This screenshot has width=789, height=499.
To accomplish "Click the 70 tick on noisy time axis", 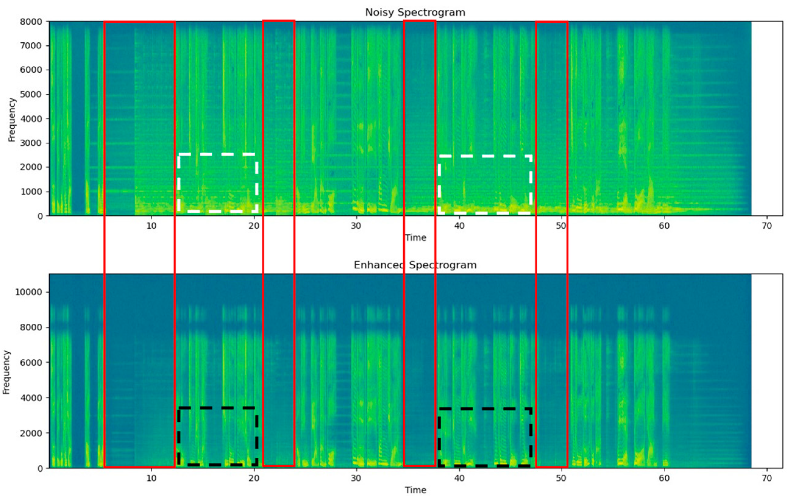I will pos(767,226).
